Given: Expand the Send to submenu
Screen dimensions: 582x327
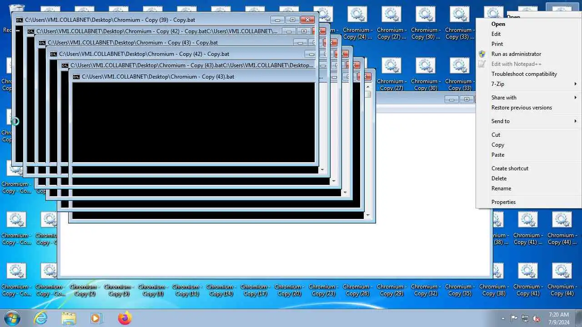Looking at the screenshot, I should (575, 121).
